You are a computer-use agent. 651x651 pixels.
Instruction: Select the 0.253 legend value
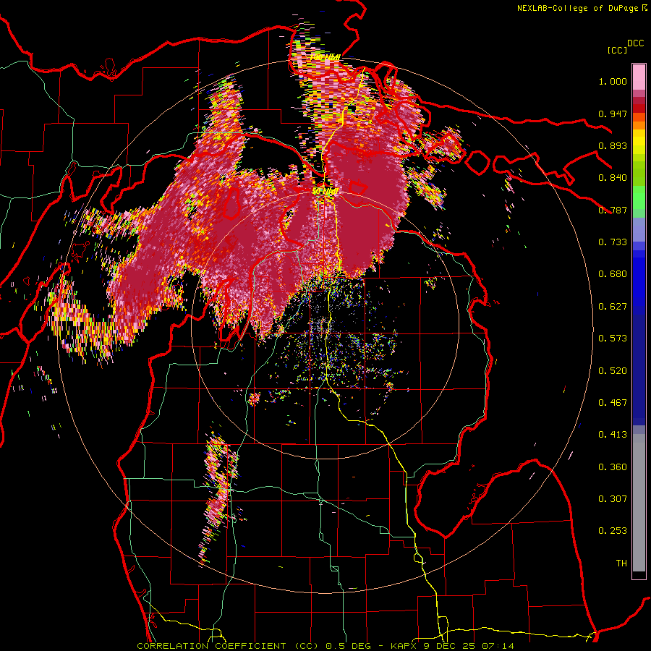(x=613, y=531)
